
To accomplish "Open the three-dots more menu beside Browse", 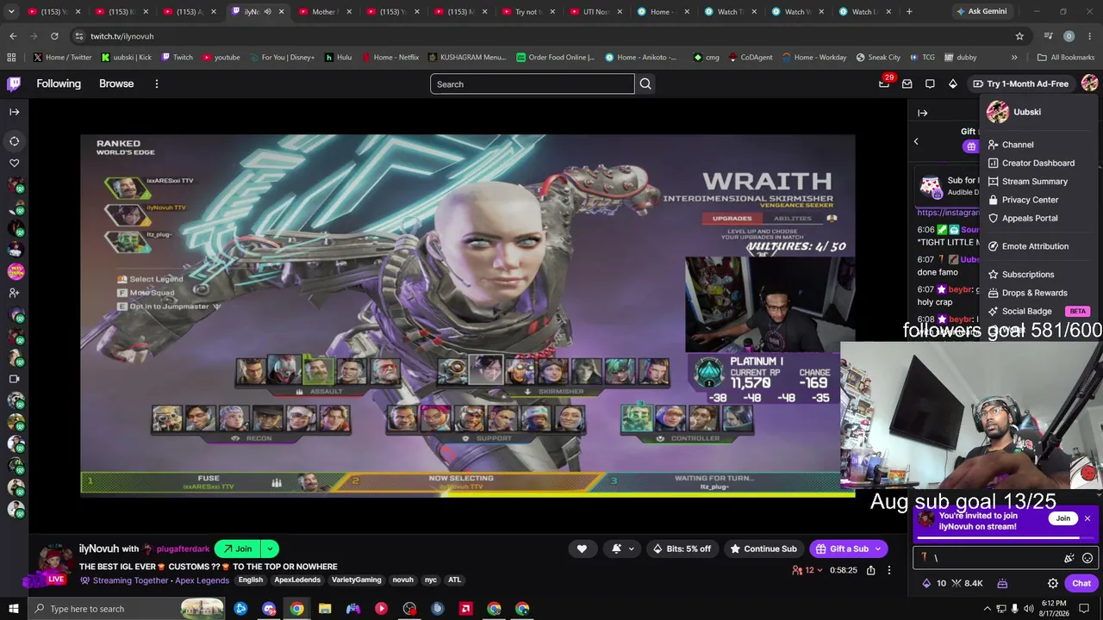I will tap(157, 84).
